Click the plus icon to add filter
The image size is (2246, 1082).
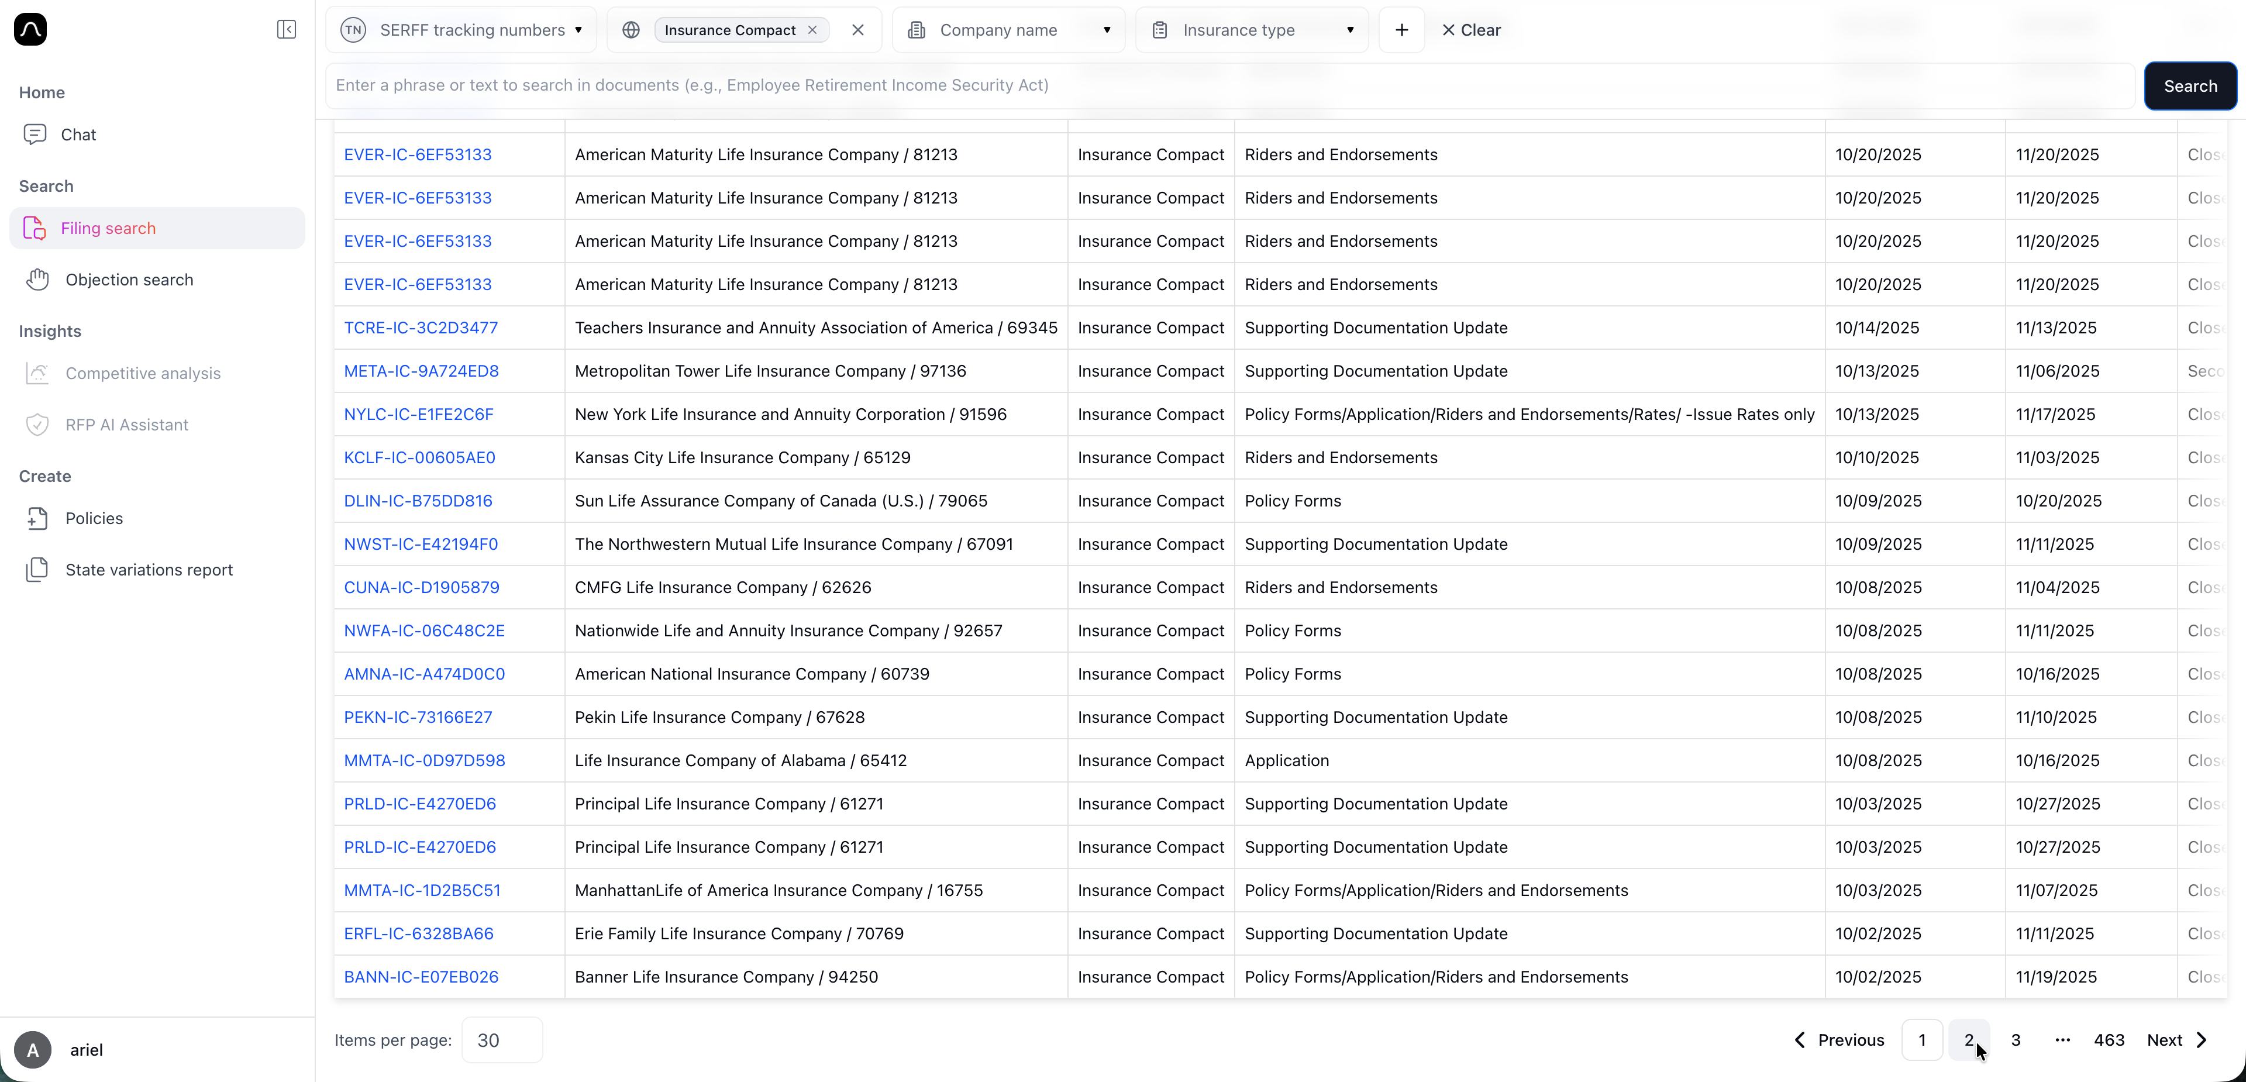(1401, 30)
